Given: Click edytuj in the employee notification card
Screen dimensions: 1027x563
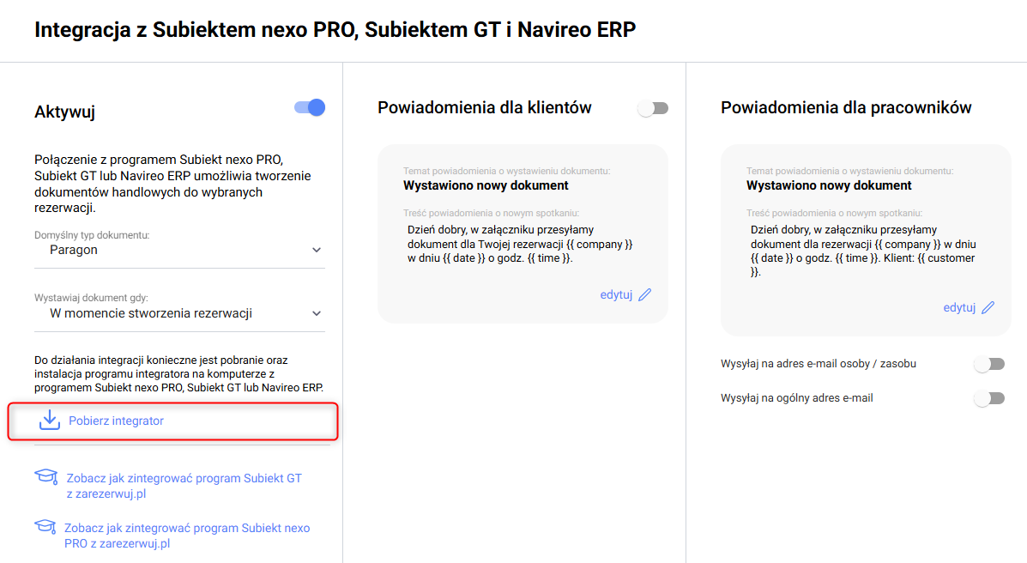Looking at the screenshot, I should pyautogui.click(x=959, y=307).
